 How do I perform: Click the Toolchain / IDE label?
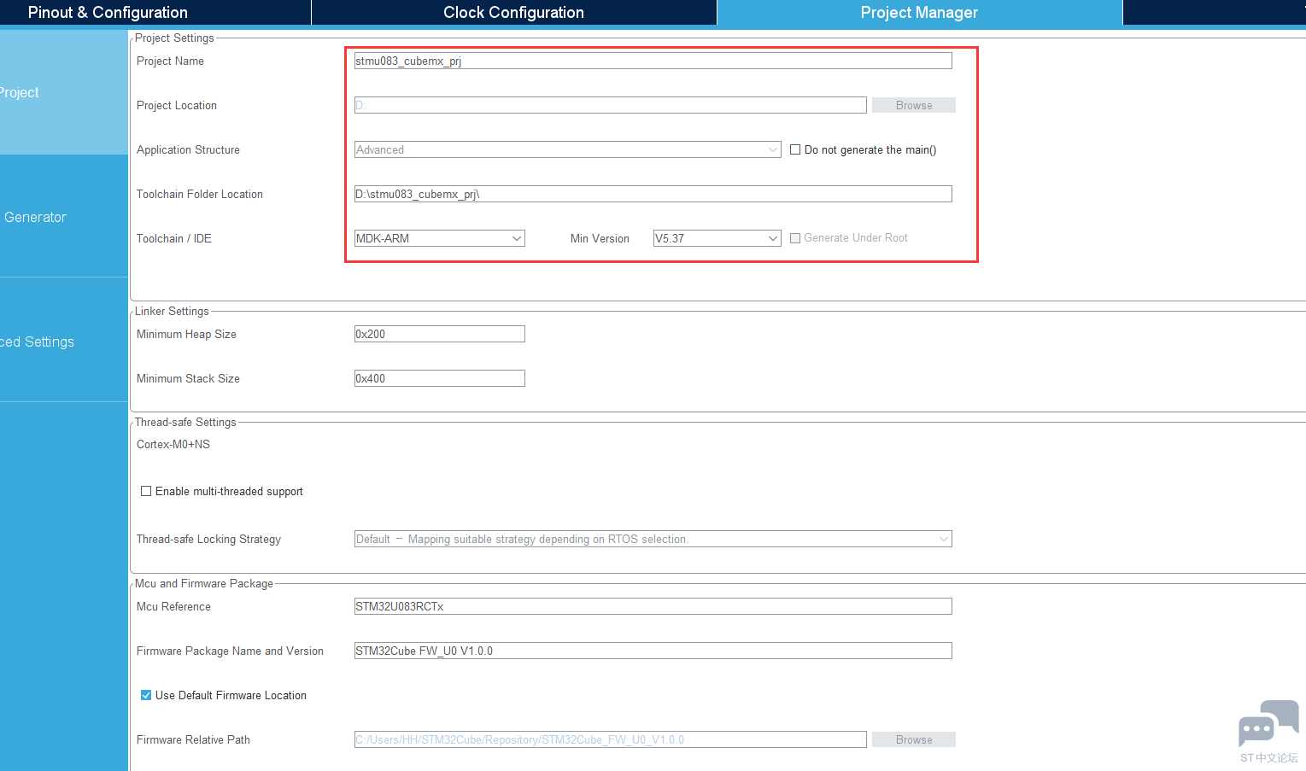[174, 238]
